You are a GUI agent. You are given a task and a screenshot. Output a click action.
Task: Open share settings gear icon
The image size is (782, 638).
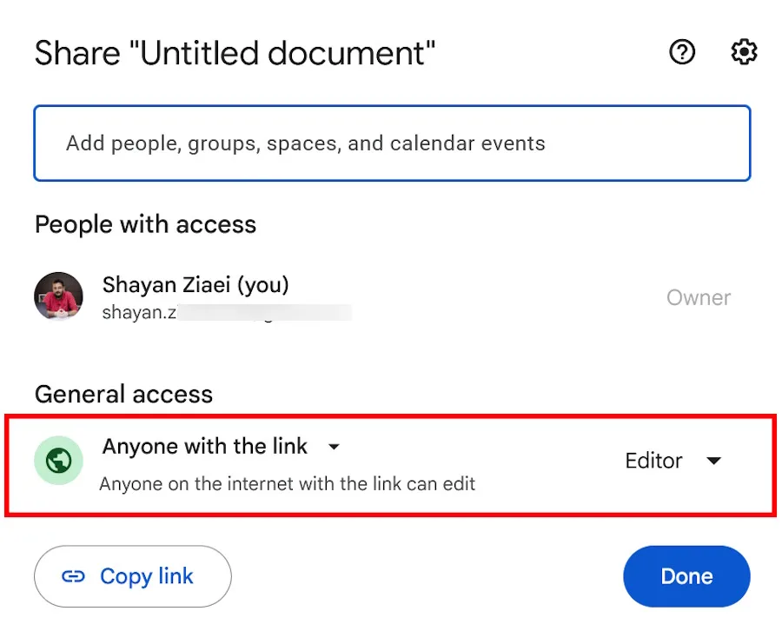tap(744, 53)
